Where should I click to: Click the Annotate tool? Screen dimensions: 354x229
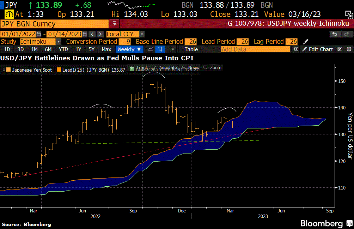point(166,67)
